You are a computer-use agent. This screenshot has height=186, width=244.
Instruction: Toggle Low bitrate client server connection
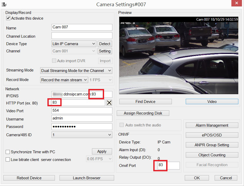pos(8,160)
